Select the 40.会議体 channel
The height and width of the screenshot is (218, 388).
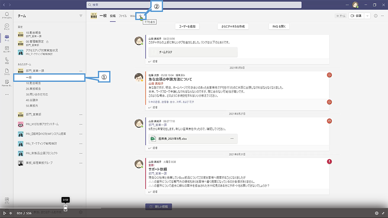click(32, 100)
